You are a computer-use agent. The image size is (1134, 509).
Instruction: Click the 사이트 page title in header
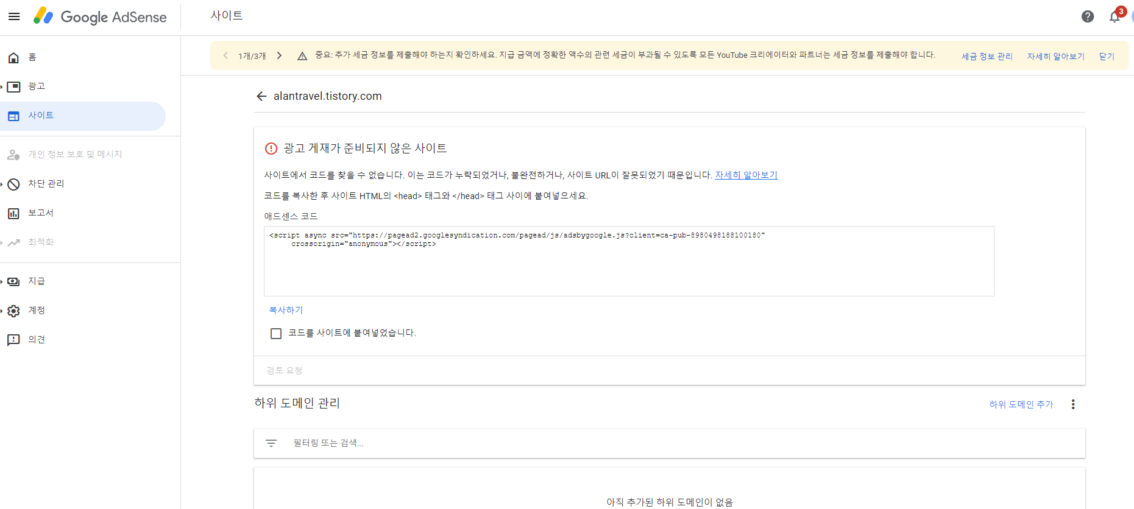(x=227, y=16)
